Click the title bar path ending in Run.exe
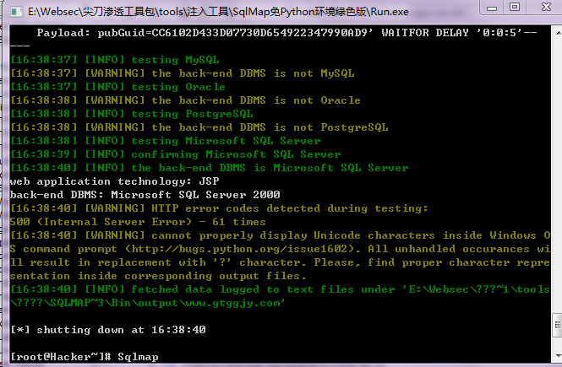 (x=218, y=12)
